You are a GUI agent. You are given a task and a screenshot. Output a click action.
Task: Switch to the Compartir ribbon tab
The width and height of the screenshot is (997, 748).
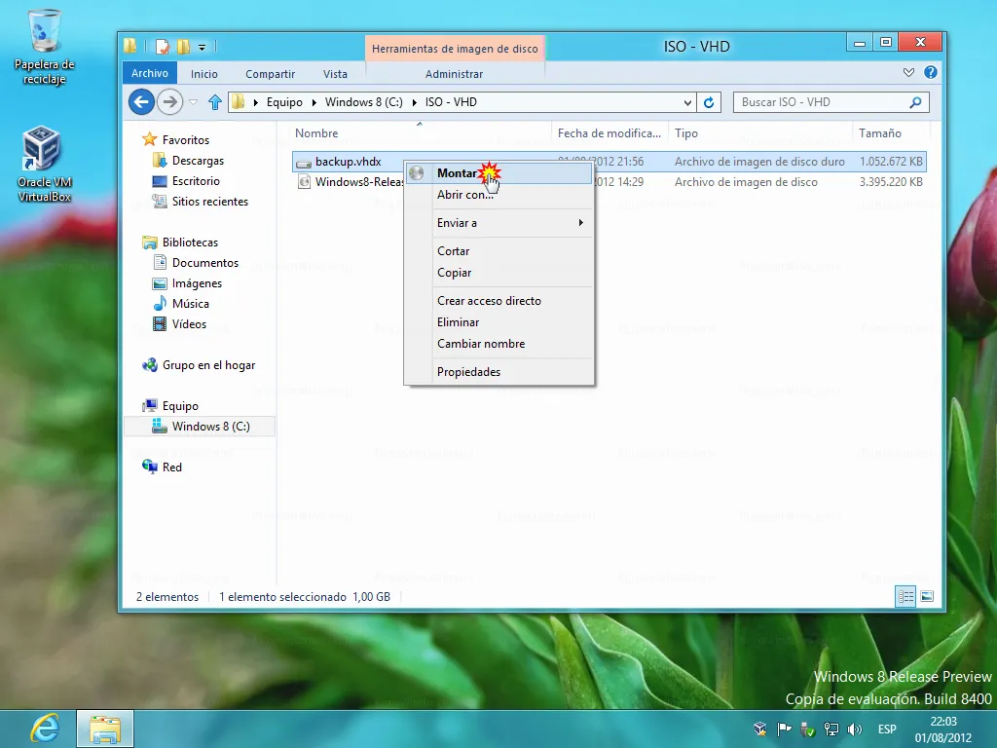pyautogui.click(x=271, y=74)
